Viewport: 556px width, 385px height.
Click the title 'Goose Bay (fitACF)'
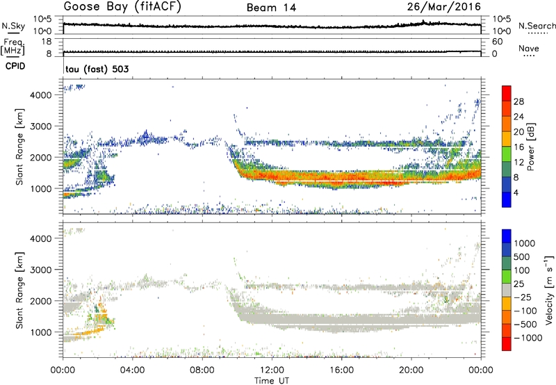tap(122, 6)
